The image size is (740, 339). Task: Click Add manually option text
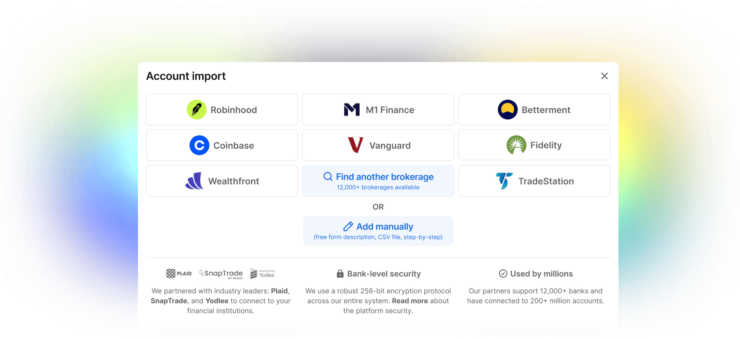(x=385, y=226)
